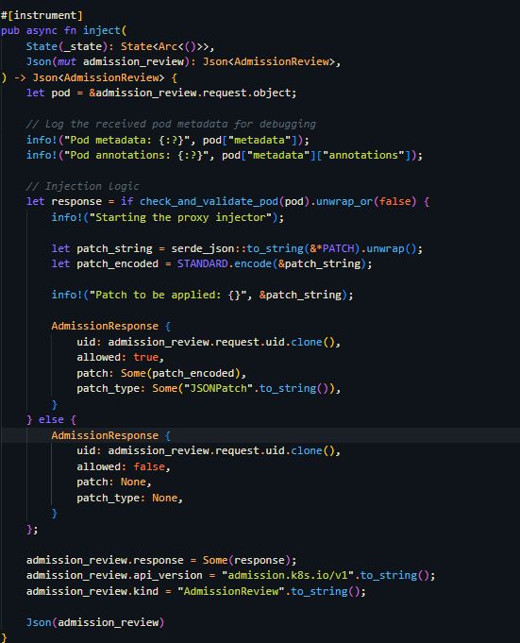Place cursor on the inject function name
Screen dimensions: 520x643
[102, 31]
